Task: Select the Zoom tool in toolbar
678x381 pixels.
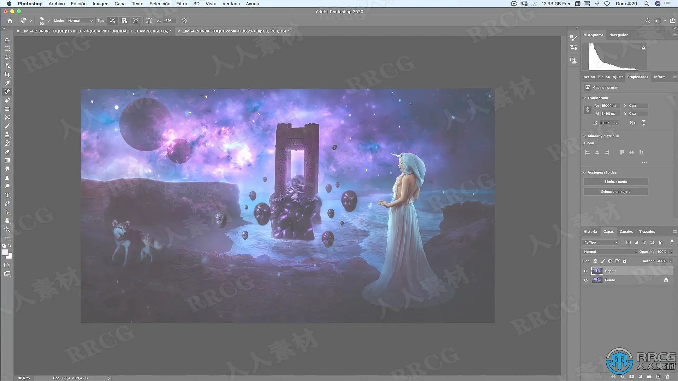Action: coord(7,229)
